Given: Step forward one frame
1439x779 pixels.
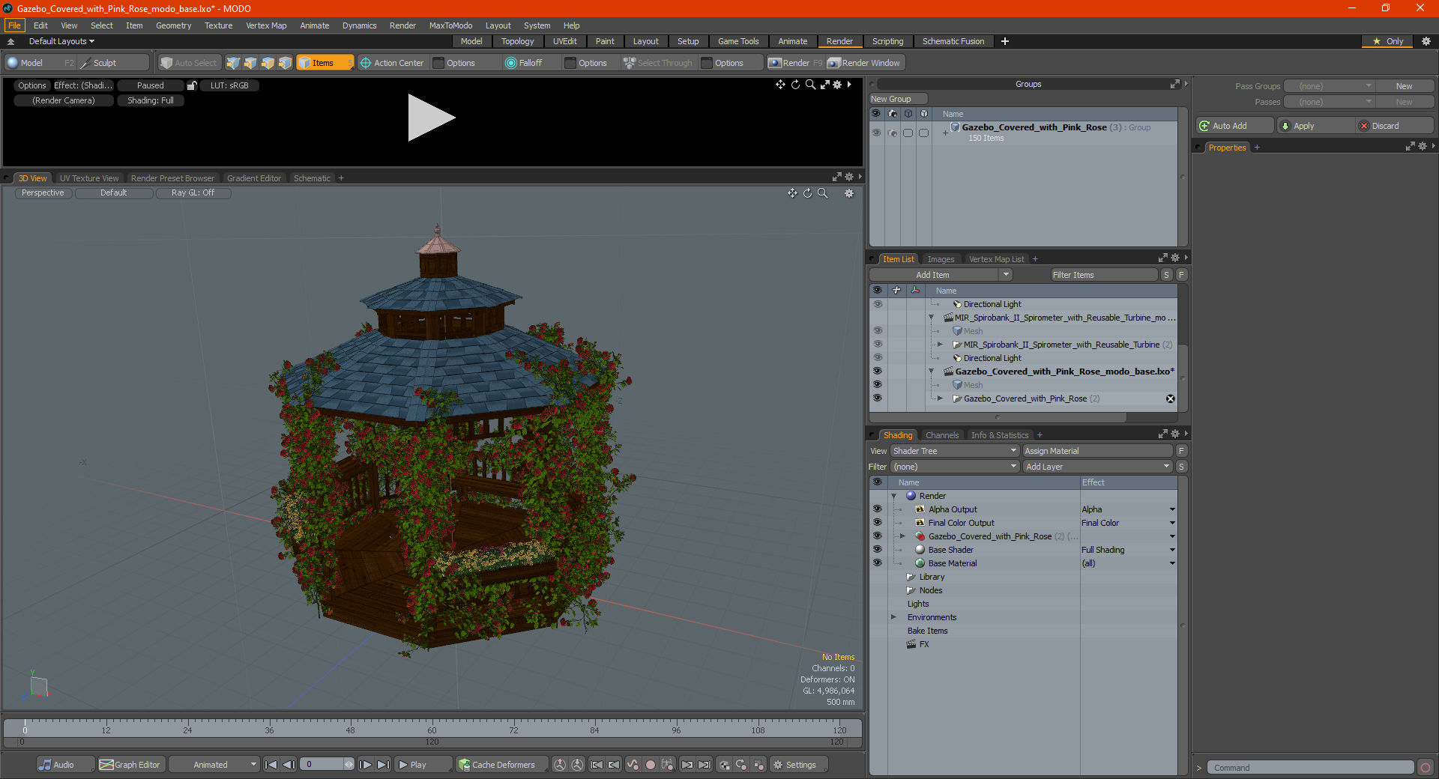Looking at the screenshot, I should point(366,765).
